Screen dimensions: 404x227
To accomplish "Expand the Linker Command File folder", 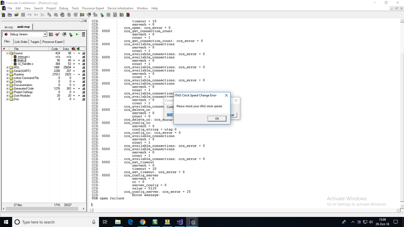I will coord(7,78).
